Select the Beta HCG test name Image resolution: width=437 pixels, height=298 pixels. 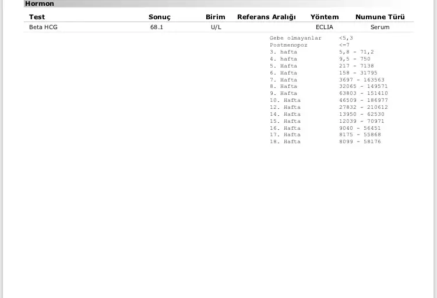pos(43,27)
